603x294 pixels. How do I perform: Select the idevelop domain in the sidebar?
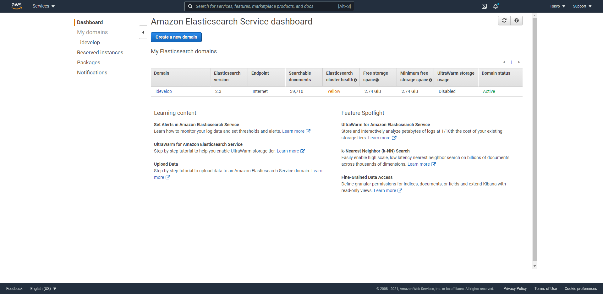(90, 42)
